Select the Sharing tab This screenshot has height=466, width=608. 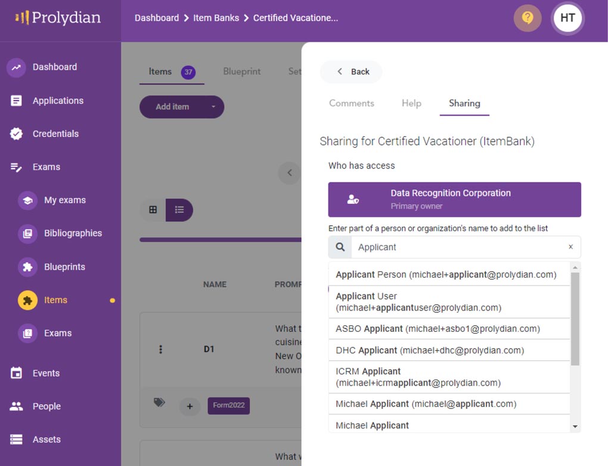click(x=464, y=104)
